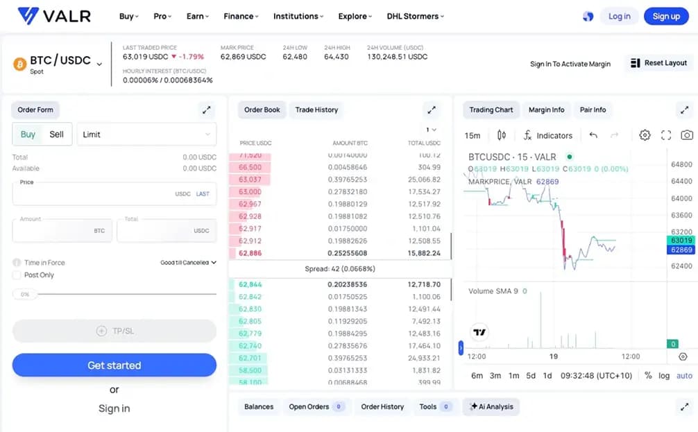Image resolution: width=698 pixels, height=432 pixels.
Task: Click the Sign in link
Action: coord(114,408)
